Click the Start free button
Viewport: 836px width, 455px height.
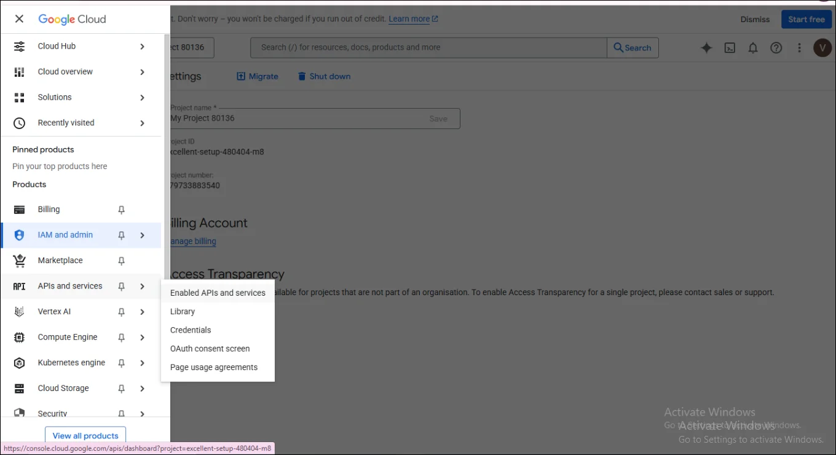click(806, 19)
